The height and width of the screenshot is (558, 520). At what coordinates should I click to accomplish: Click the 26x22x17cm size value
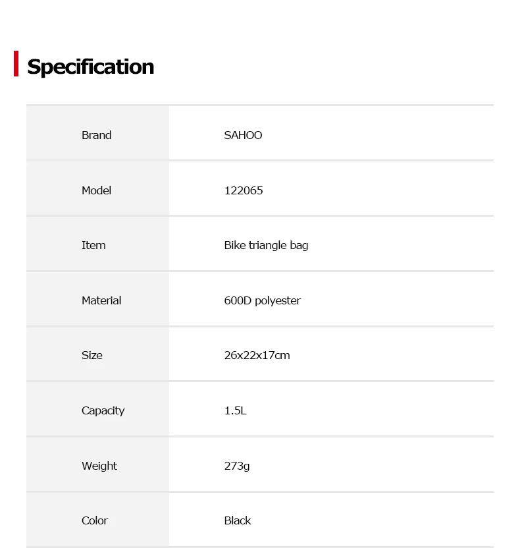[x=257, y=355]
